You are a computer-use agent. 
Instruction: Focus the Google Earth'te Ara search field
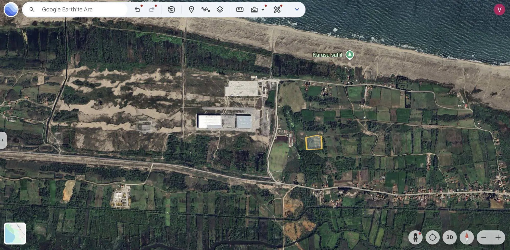click(75, 10)
